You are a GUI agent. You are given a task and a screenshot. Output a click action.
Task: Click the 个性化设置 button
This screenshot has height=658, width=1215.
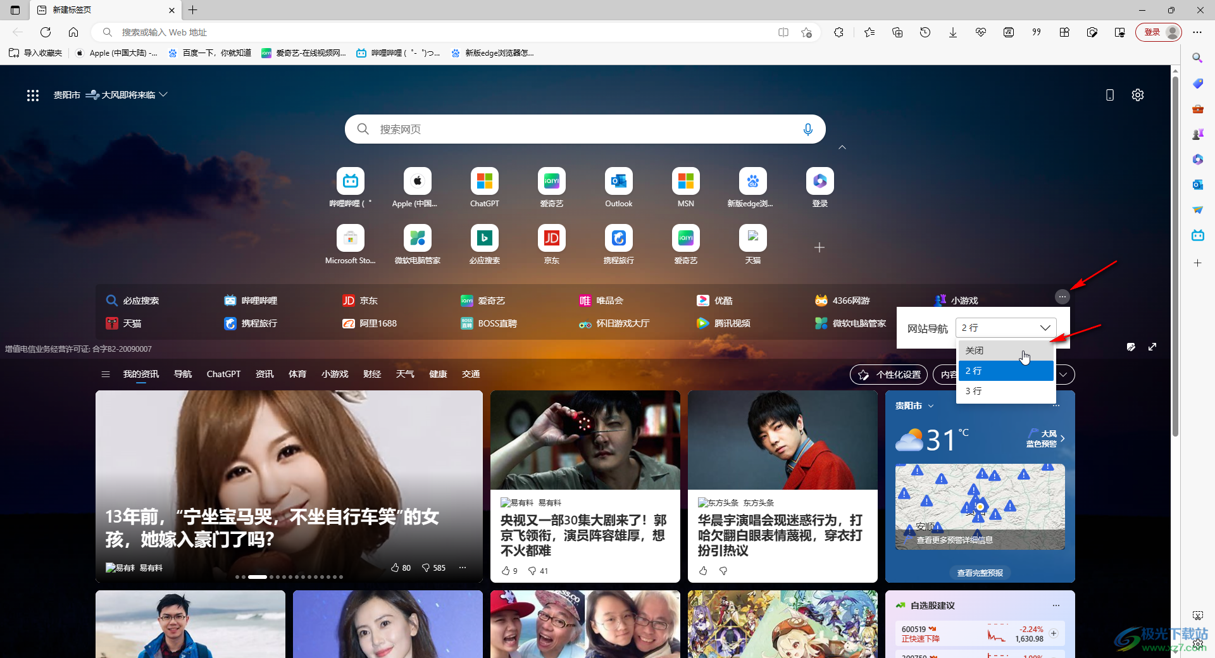pos(888,375)
